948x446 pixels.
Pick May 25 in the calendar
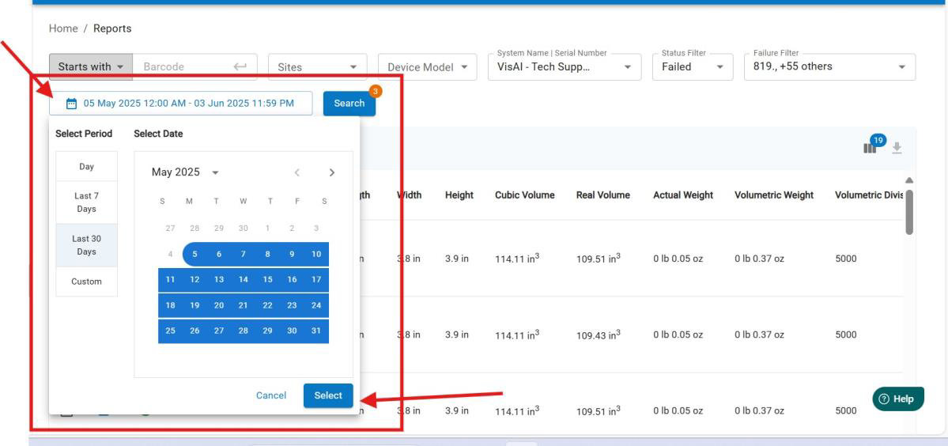coord(171,331)
